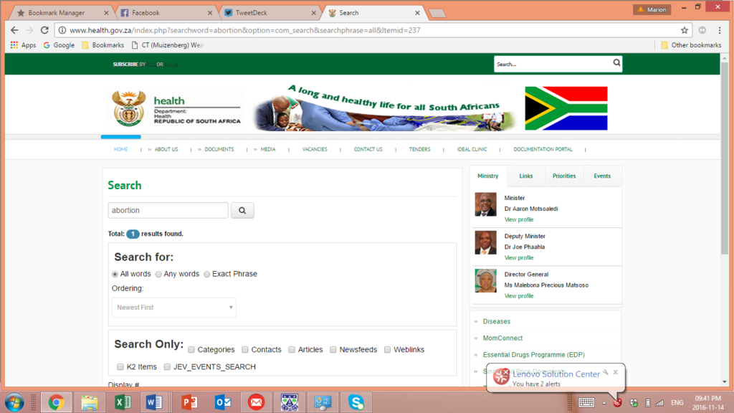This screenshot has width=734, height=413.
Task: Click the scrollbar up arrow
Action: [725, 58]
